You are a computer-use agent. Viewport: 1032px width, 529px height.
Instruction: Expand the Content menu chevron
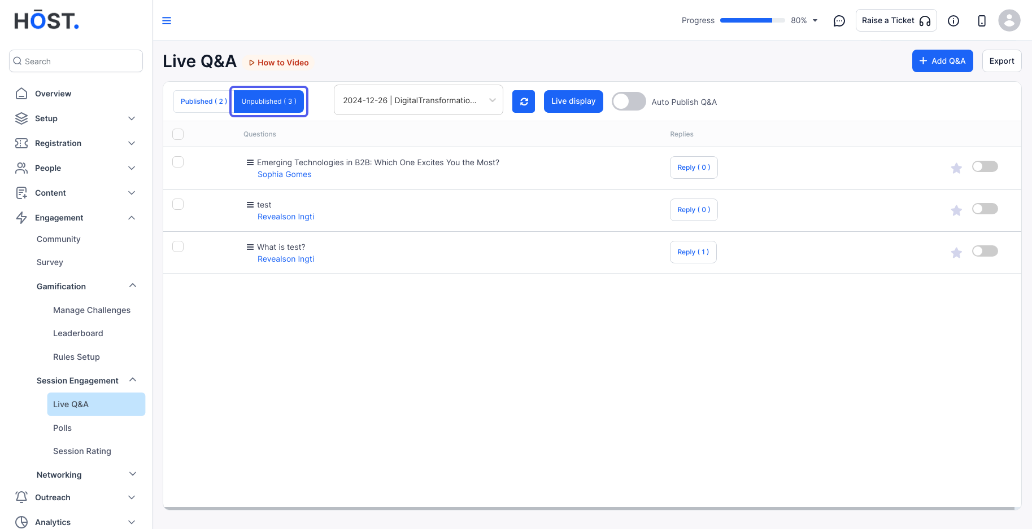[x=132, y=193]
